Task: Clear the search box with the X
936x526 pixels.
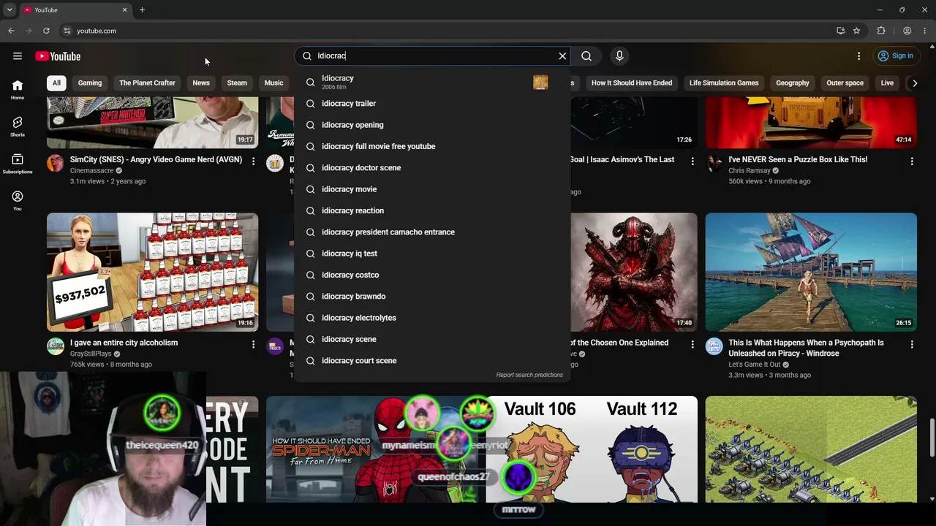Action: click(562, 56)
